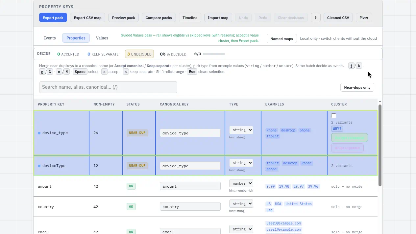Edit canonical key field of device_type row
Image resolution: width=416 pixels, height=234 pixels.
190,133
